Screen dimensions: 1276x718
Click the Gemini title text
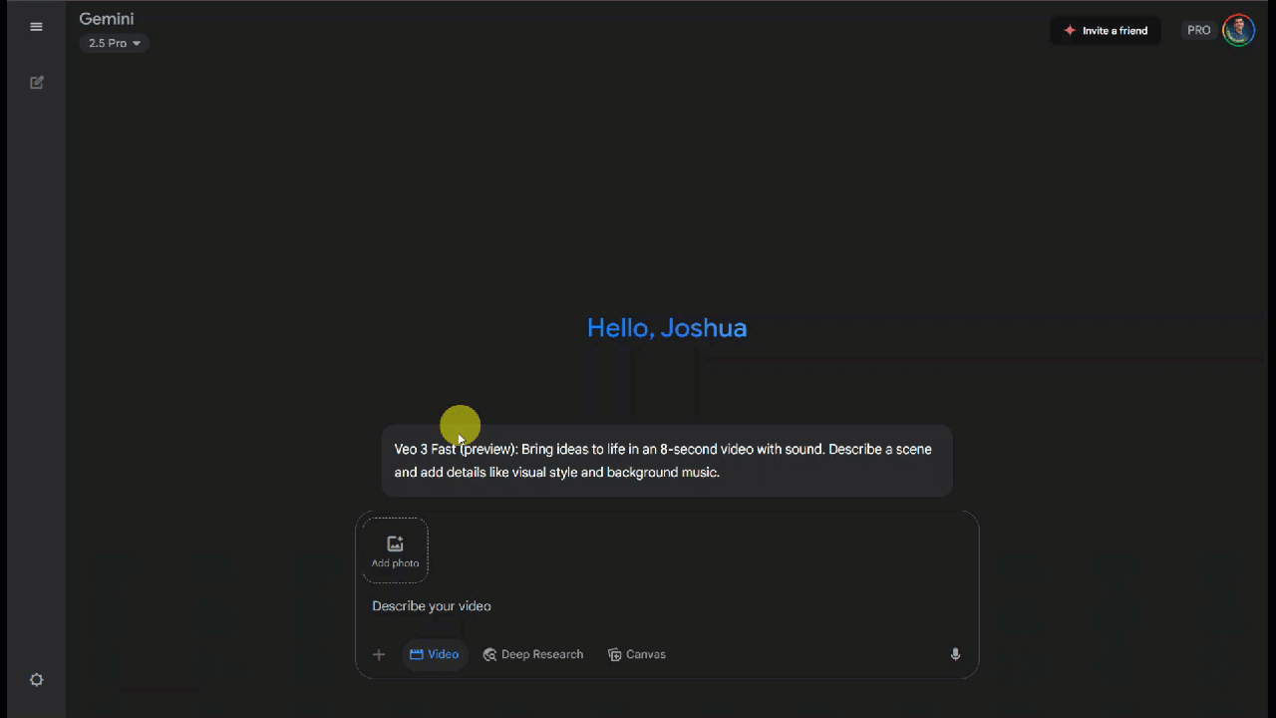(107, 19)
